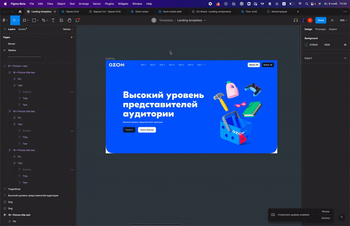The height and width of the screenshot is (226, 350).
Task: Click the canvas vertical scrollbar
Action: 300,45
